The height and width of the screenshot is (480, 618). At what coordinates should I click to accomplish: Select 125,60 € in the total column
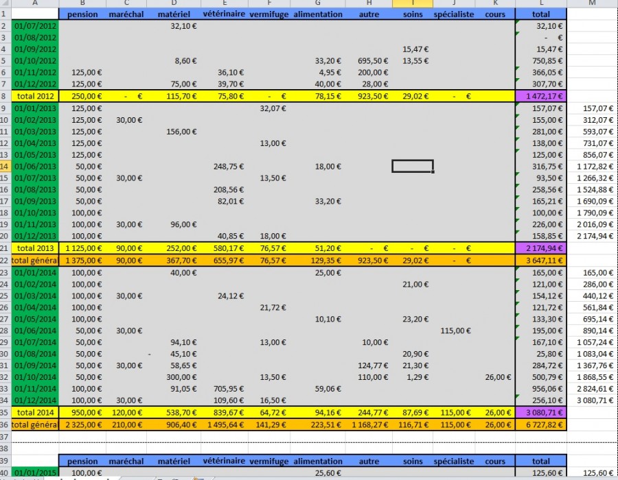541,473
